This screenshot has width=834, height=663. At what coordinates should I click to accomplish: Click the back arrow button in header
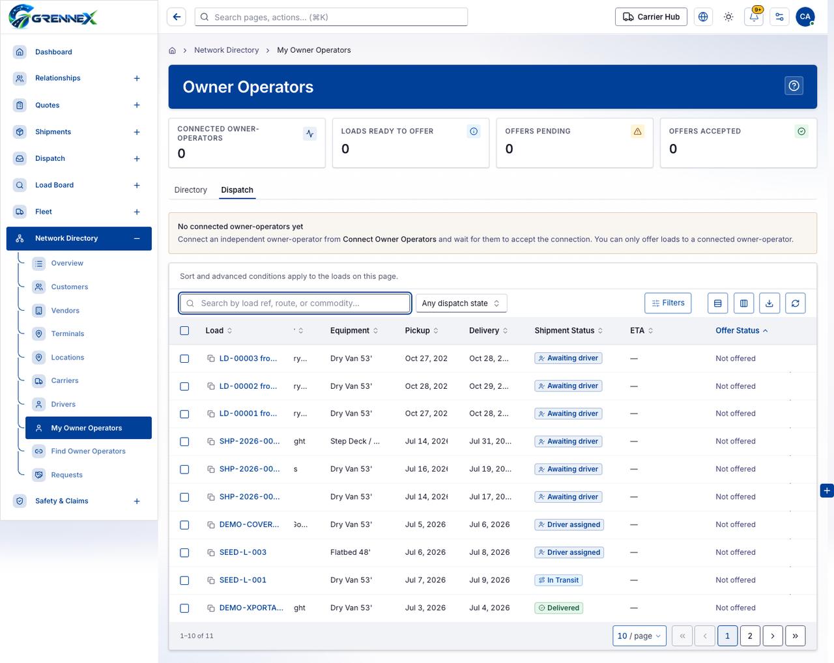pos(177,17)
